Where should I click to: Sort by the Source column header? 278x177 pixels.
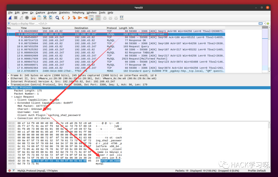(x=58, y=28)
